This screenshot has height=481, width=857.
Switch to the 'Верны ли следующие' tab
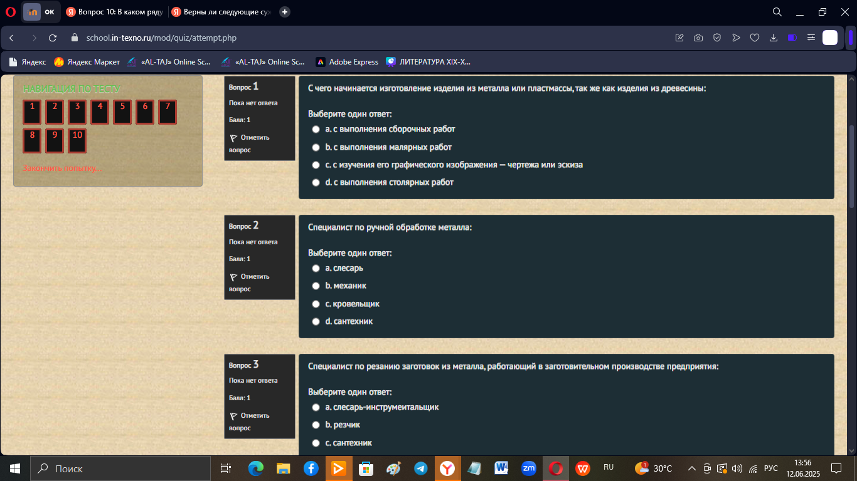[220, 12]
